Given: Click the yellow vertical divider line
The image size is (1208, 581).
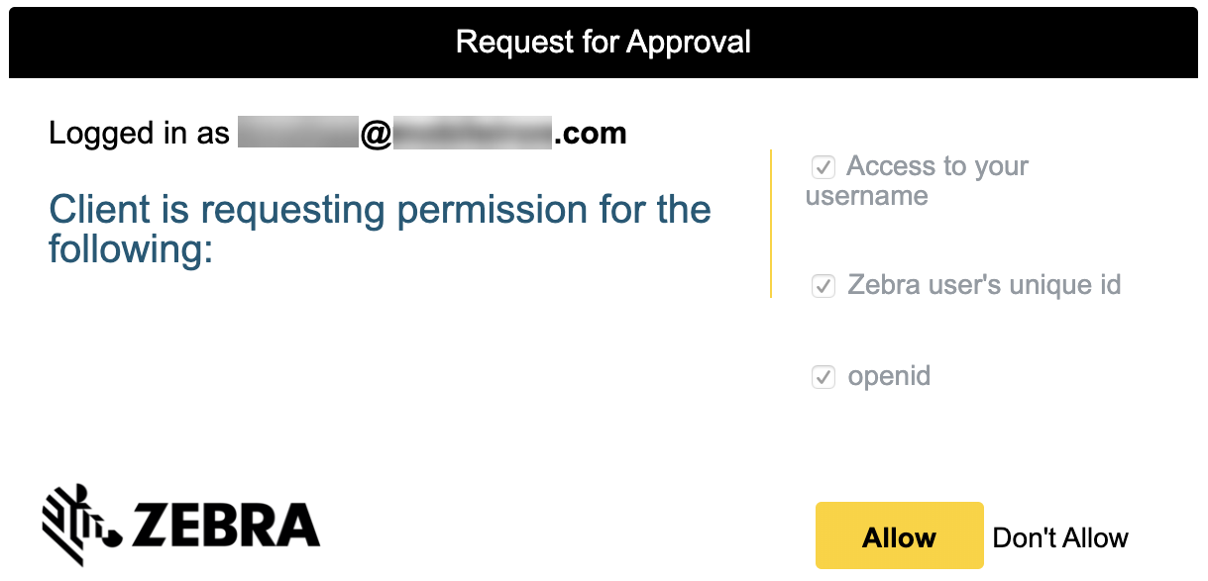Looking at the screenshot, I should (770, 224).
